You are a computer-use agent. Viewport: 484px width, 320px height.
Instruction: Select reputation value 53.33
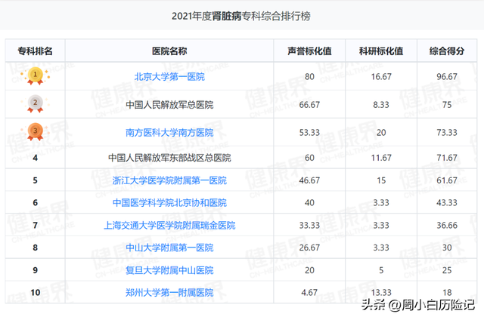tap(309, 133)
